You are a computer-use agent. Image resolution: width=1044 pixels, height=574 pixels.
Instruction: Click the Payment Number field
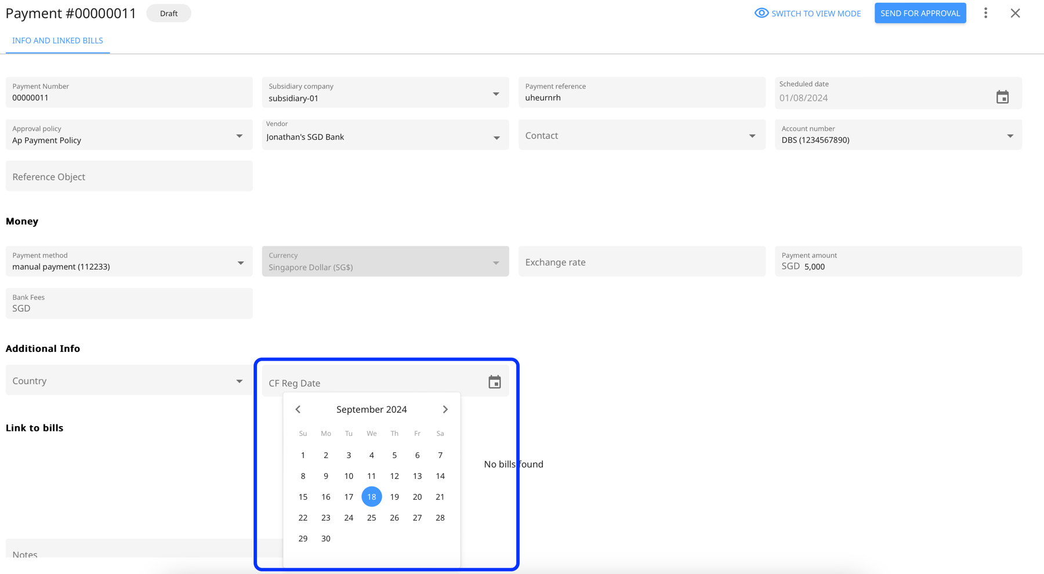(129, 92)
